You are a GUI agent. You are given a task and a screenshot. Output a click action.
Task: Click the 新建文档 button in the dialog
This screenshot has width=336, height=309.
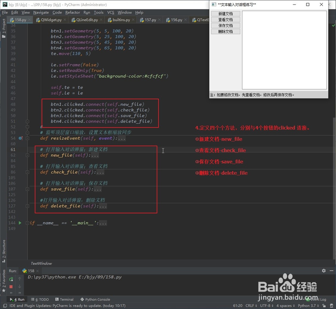coord(225,13)
